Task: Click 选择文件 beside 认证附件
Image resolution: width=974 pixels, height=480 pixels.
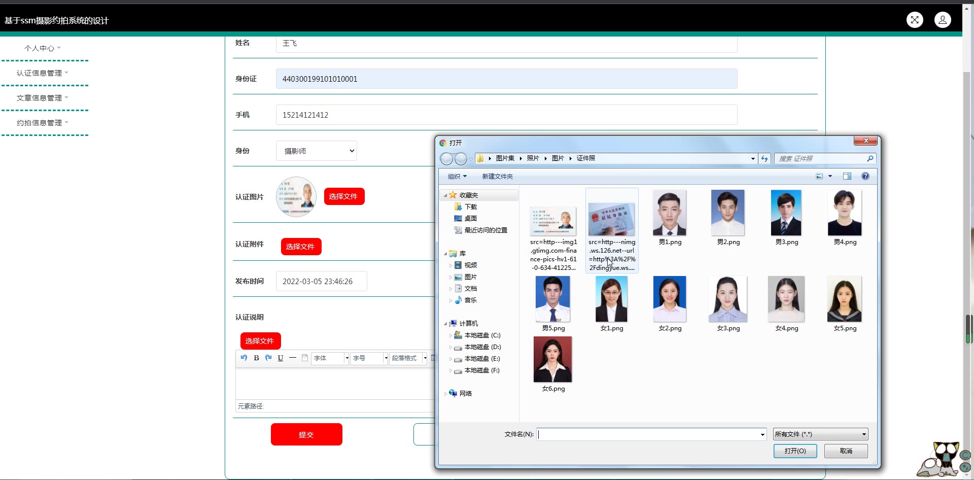Action: (301, 247)
